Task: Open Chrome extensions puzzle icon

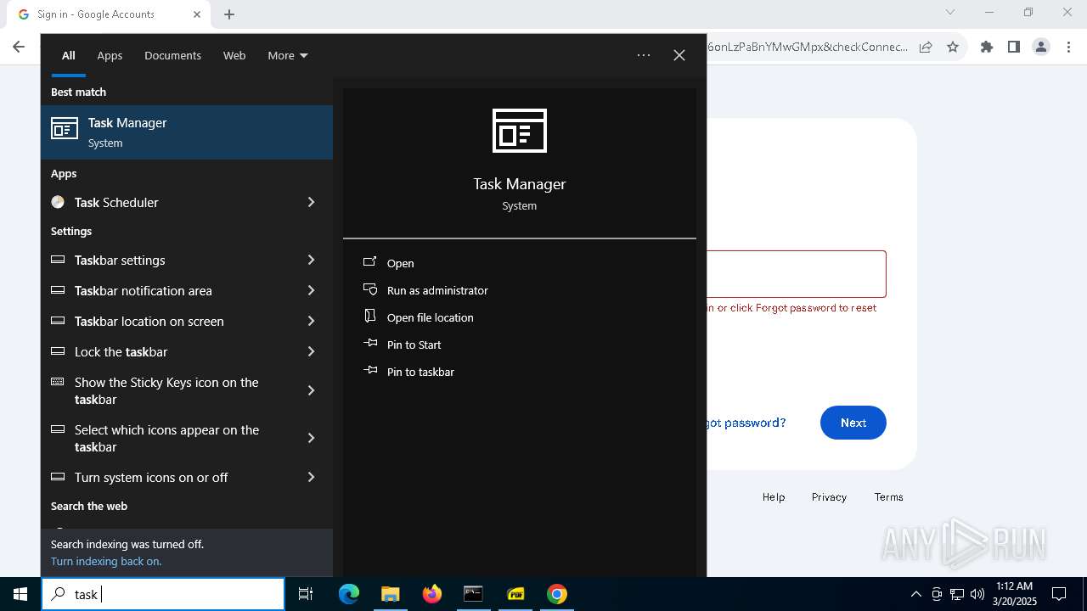Action: click(x=987, y=47)
